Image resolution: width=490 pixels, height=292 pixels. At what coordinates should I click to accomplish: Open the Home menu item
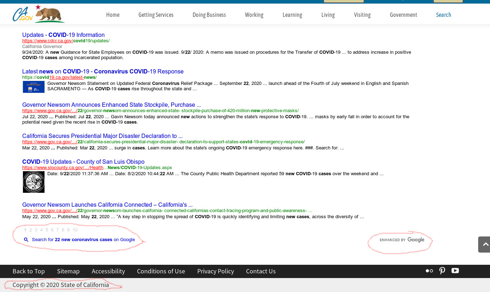point(113,15)
